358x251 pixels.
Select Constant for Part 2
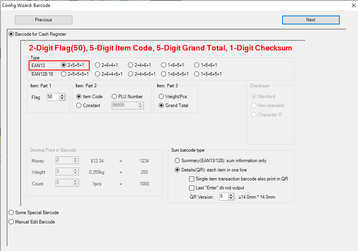[88, 106]
